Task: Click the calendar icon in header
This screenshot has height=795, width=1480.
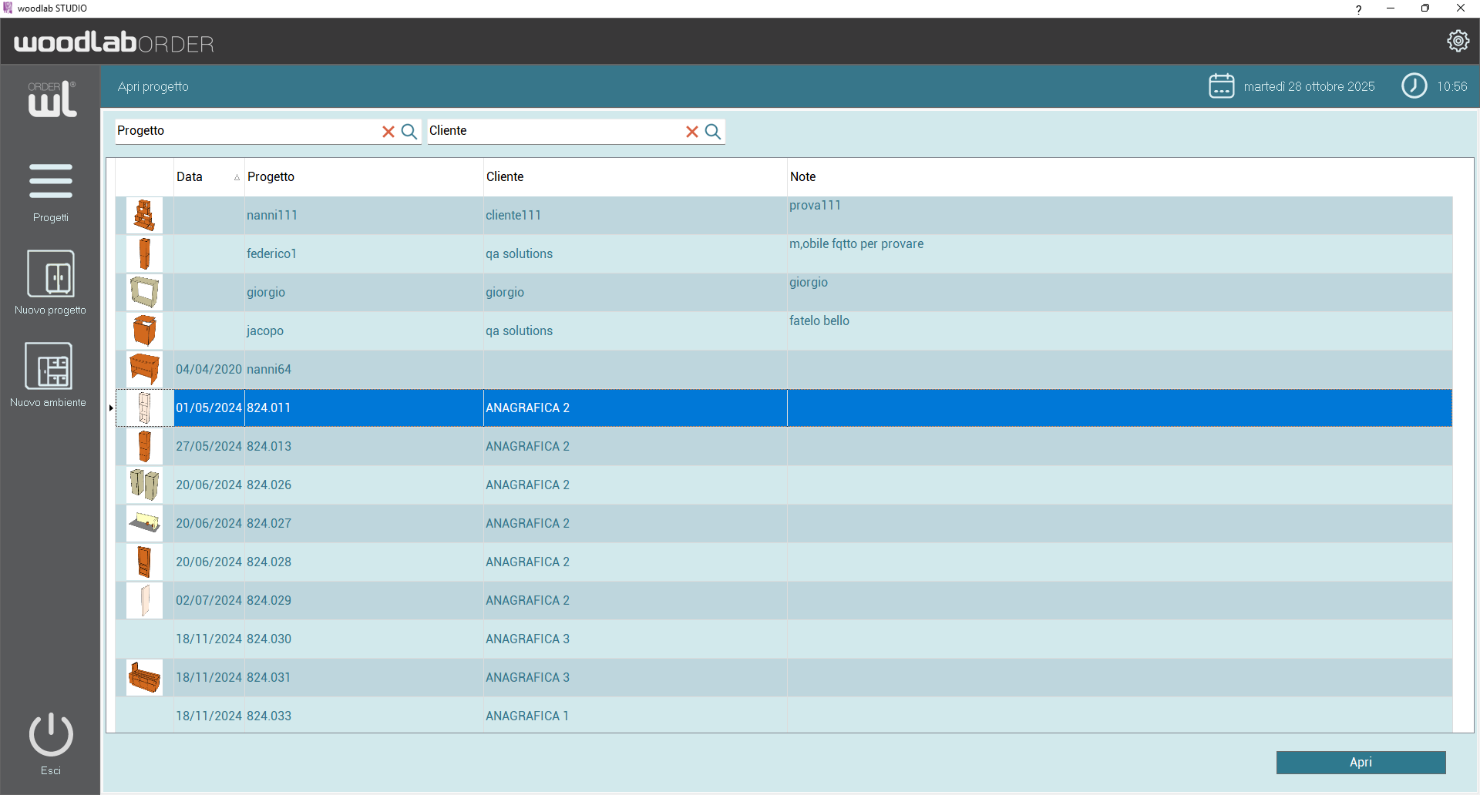Action: tap(1221, 86)
